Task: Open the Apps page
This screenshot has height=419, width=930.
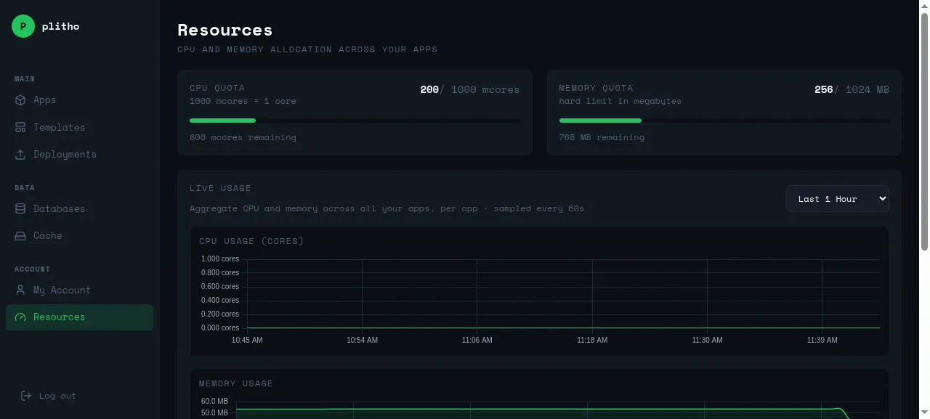Action: tap(79, 100)
